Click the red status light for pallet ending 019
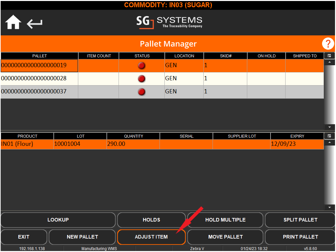This screenshot has width=336, height=252. pyautogui.click(x=141, y=66)
